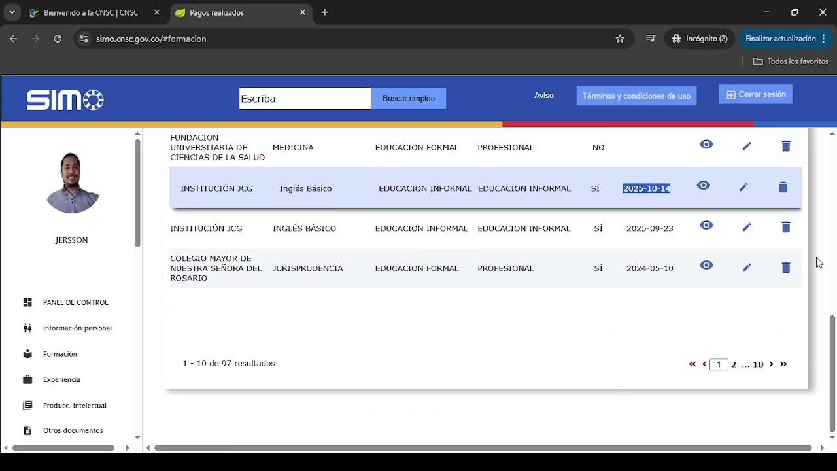
Task: Click the Panel de Control grid icon
Action: click(x=27, y=302)
